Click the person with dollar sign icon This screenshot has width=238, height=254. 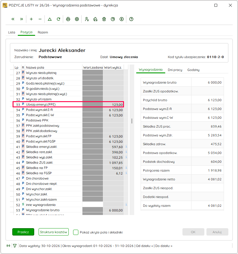point(87,19)
